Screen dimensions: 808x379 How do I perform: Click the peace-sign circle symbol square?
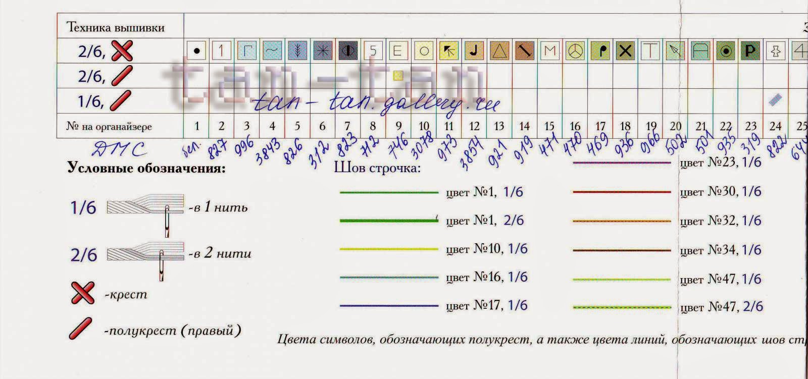(575, 50)
